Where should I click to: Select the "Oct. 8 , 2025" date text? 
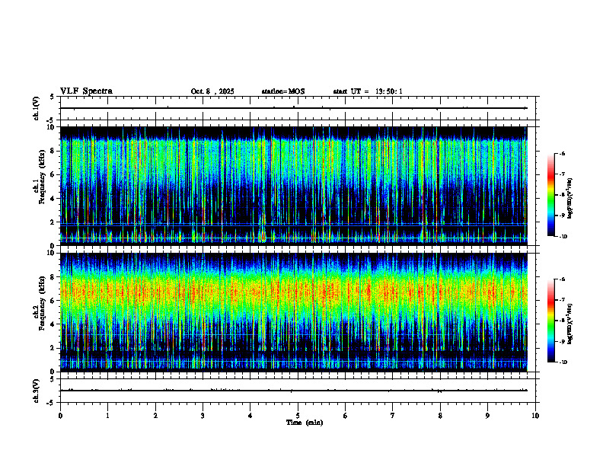[212, 91]
